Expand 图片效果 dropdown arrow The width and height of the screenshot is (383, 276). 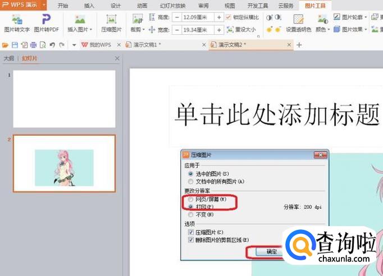point(366,30)
